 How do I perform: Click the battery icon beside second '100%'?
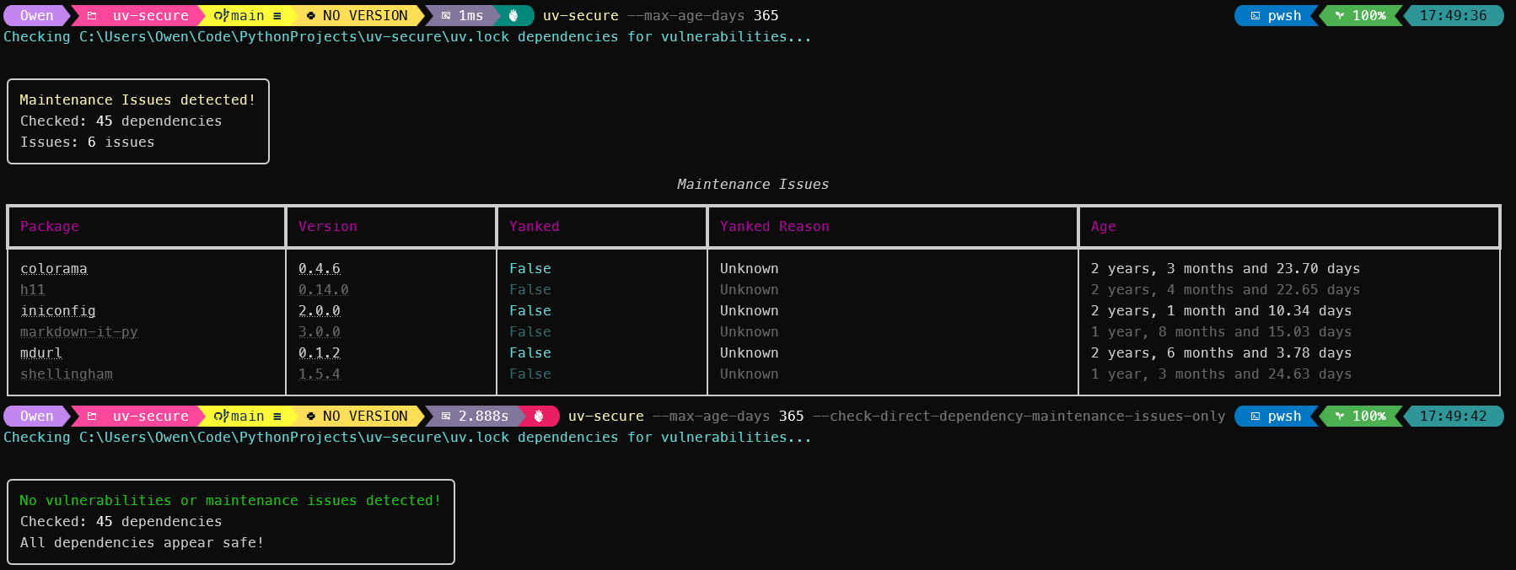point(1340,417)
